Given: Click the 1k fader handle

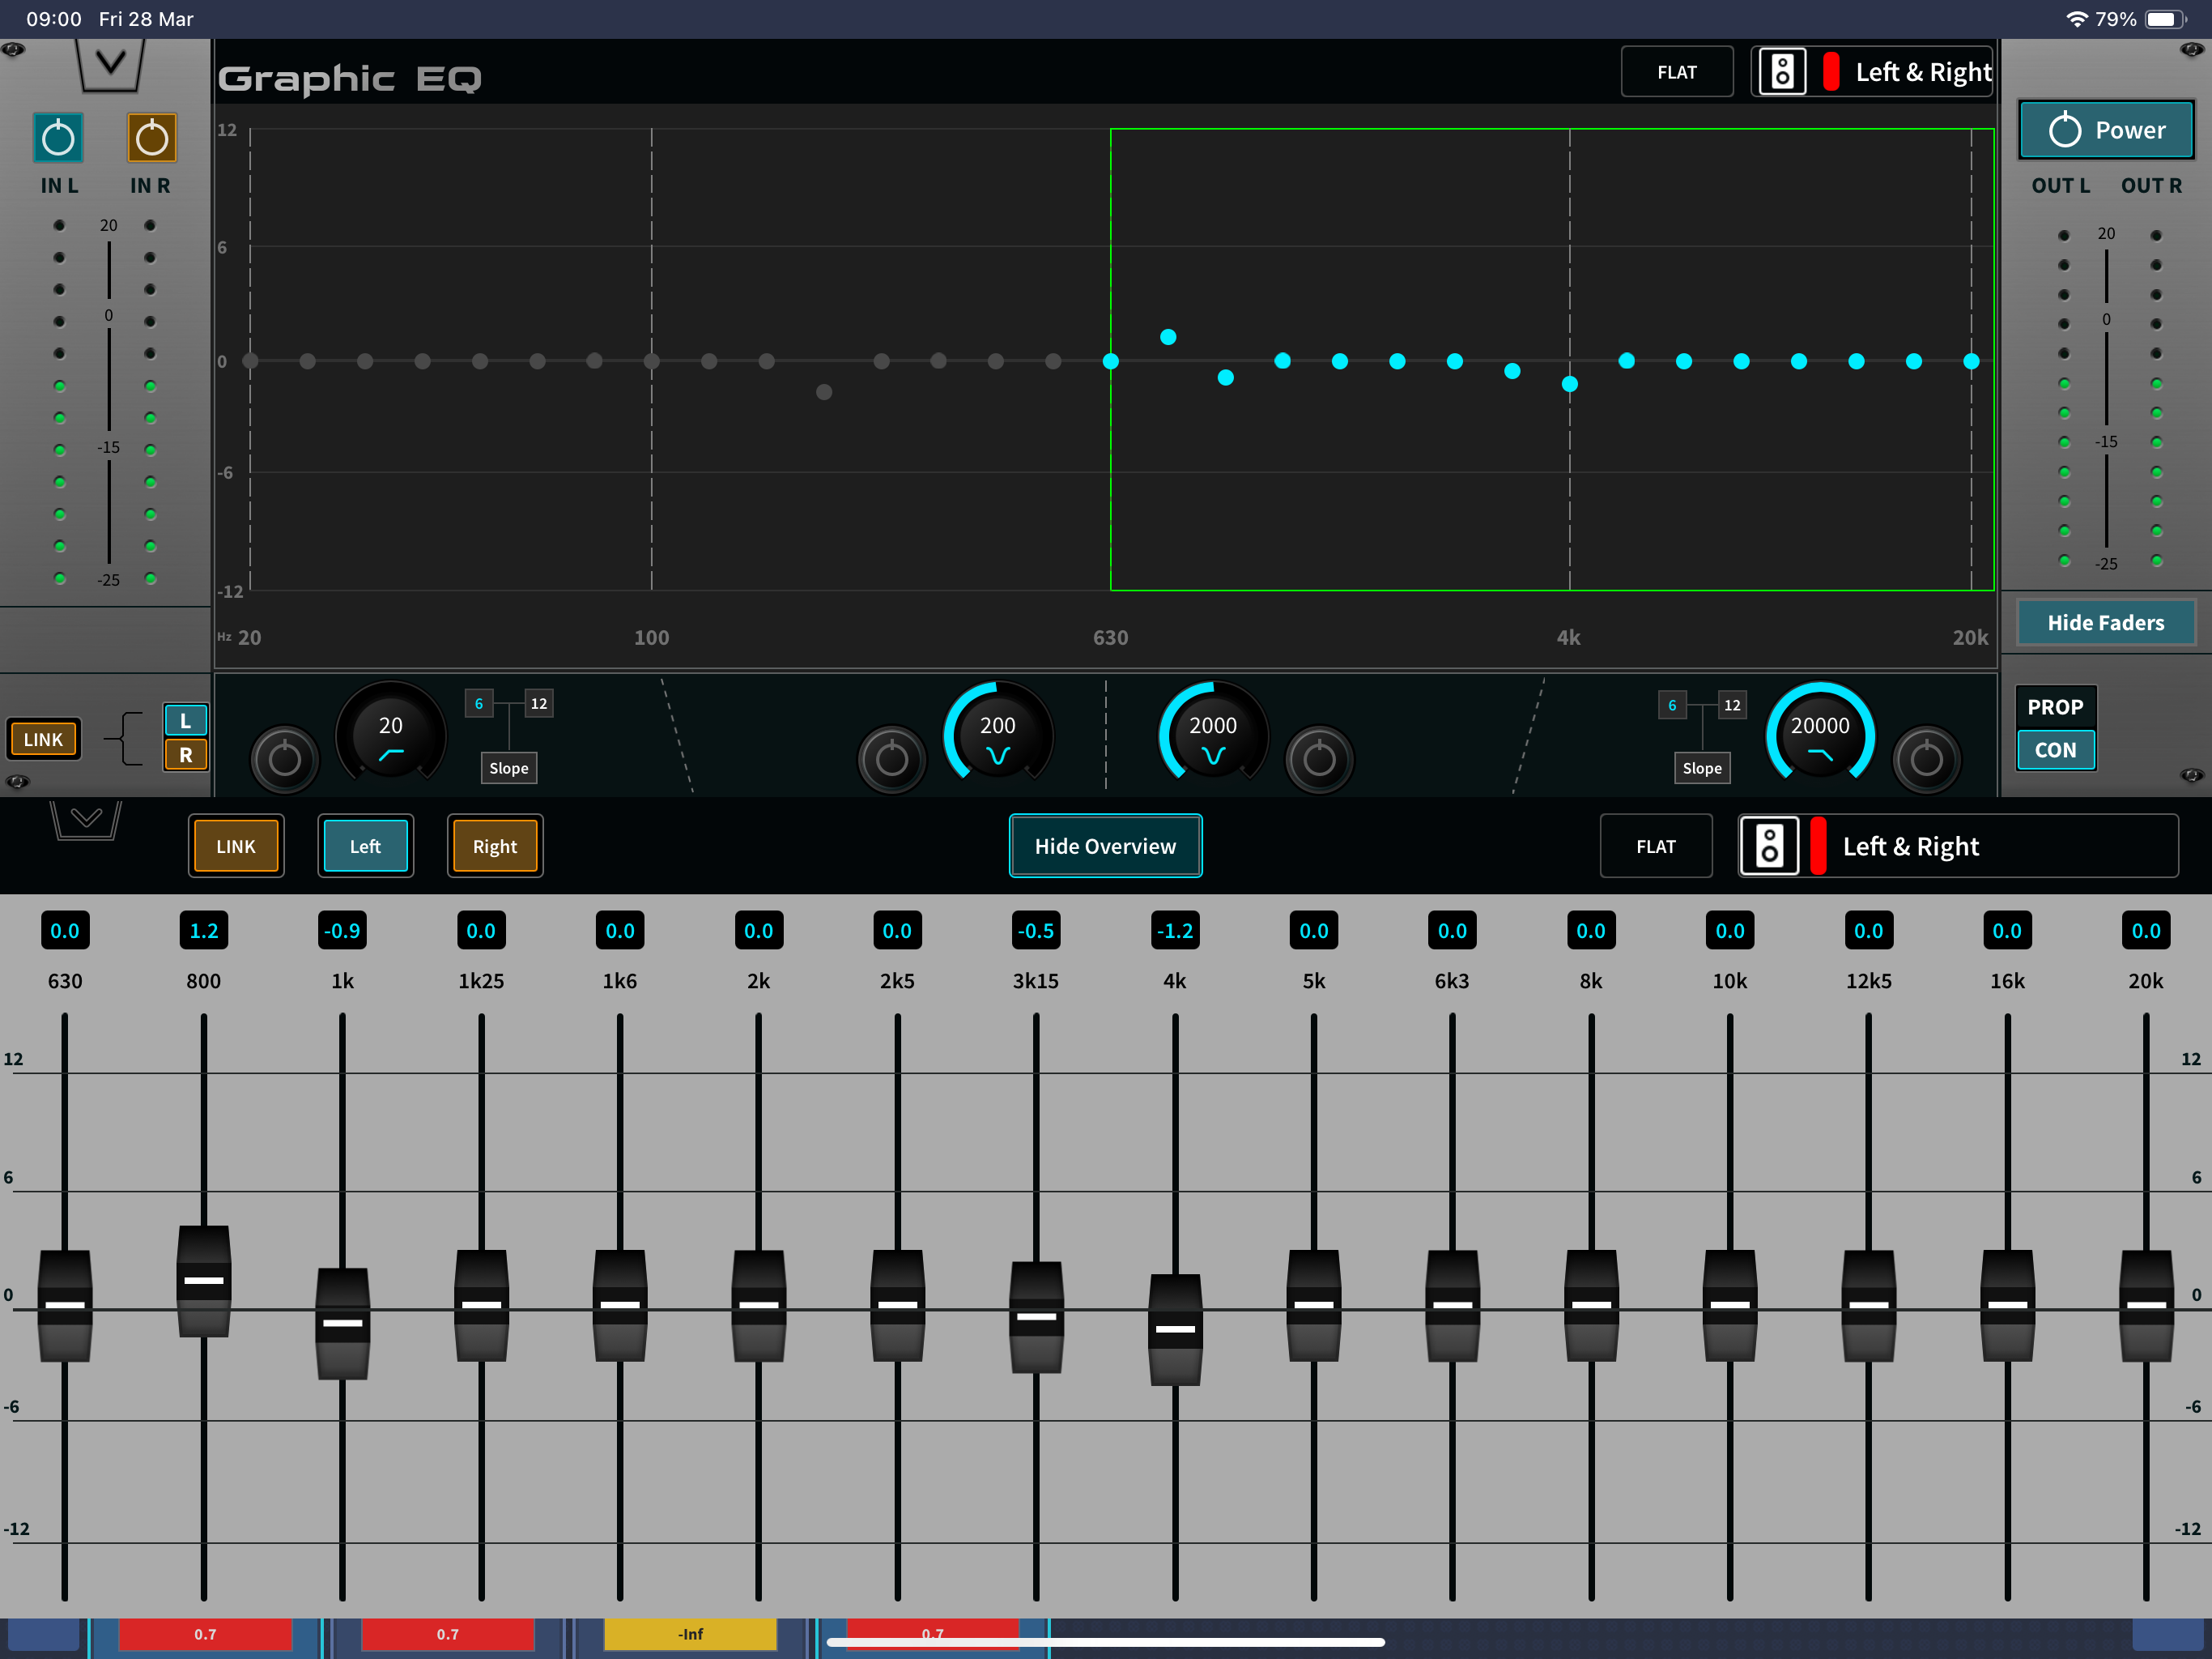Looking at the screenshot, I should (342, 1323).
